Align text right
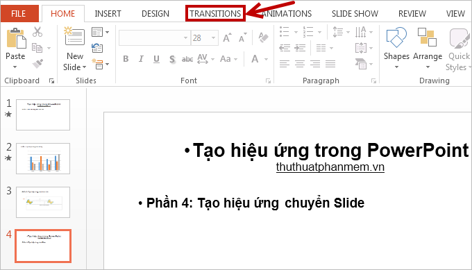This screenshot has width=472, height=270. (315, 64)
